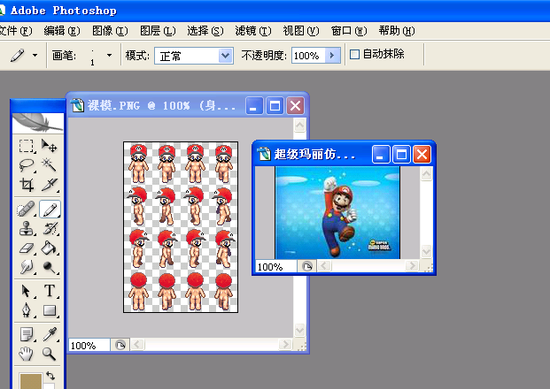This screenshot has height=389, width=550.
Task: Open the 编辑 menu
Action: tap(62, 31)
